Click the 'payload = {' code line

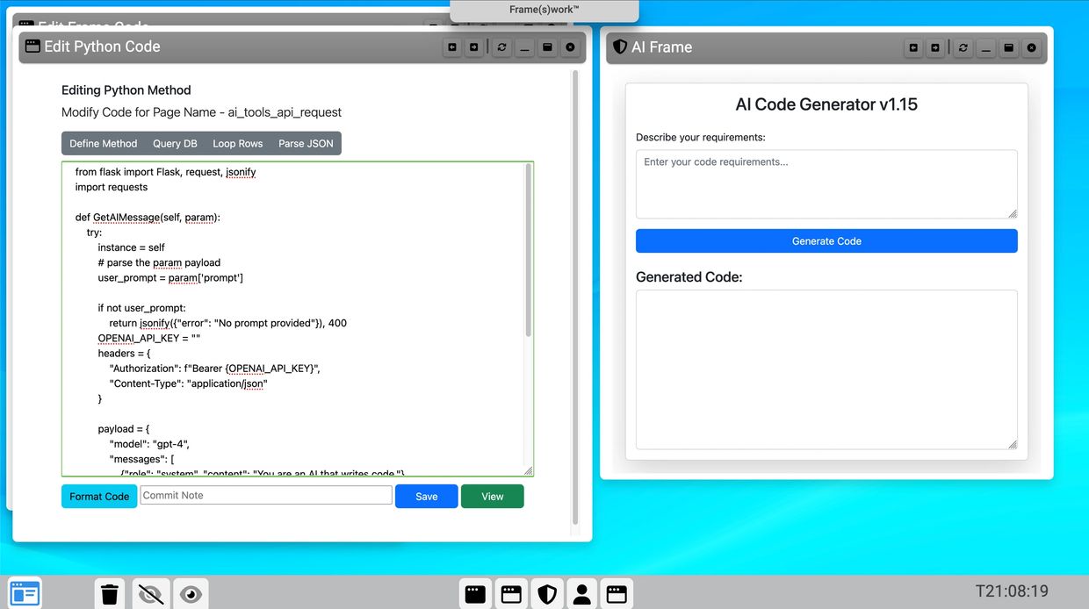pyautogui.click(x=124, y=429)
